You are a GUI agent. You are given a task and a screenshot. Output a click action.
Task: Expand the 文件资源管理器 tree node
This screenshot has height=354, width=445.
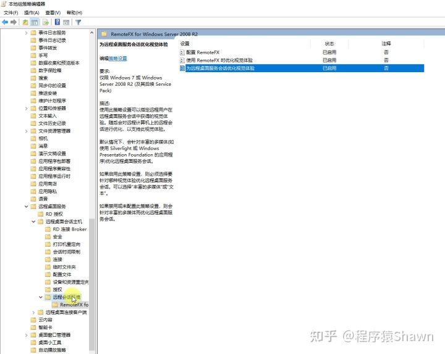(26, 131)
